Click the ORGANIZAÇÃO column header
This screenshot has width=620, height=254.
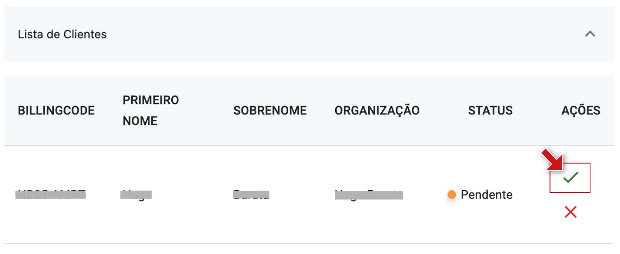coord(377,111)
